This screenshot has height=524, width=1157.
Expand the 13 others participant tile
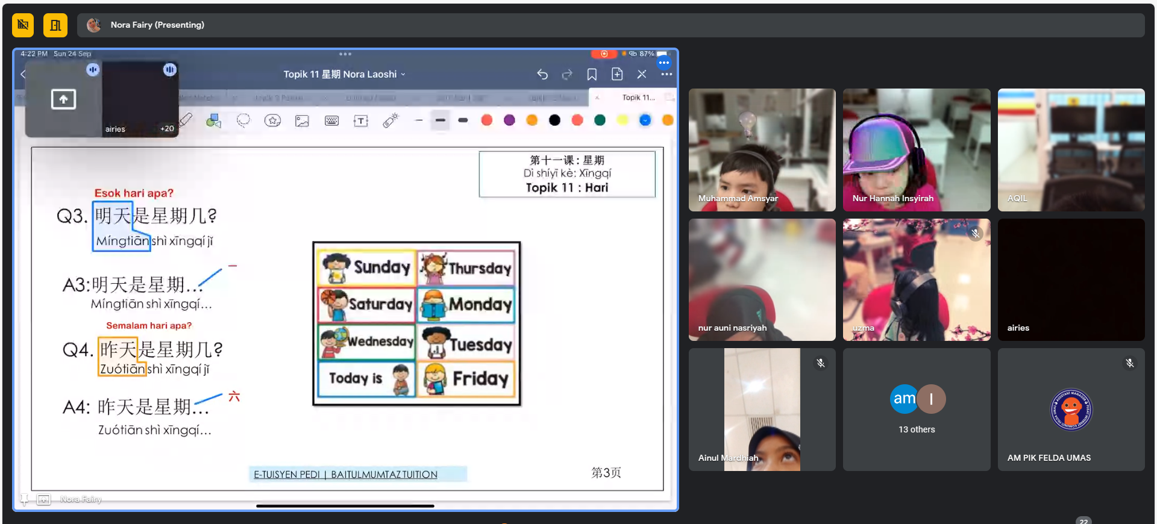(916, 410)
